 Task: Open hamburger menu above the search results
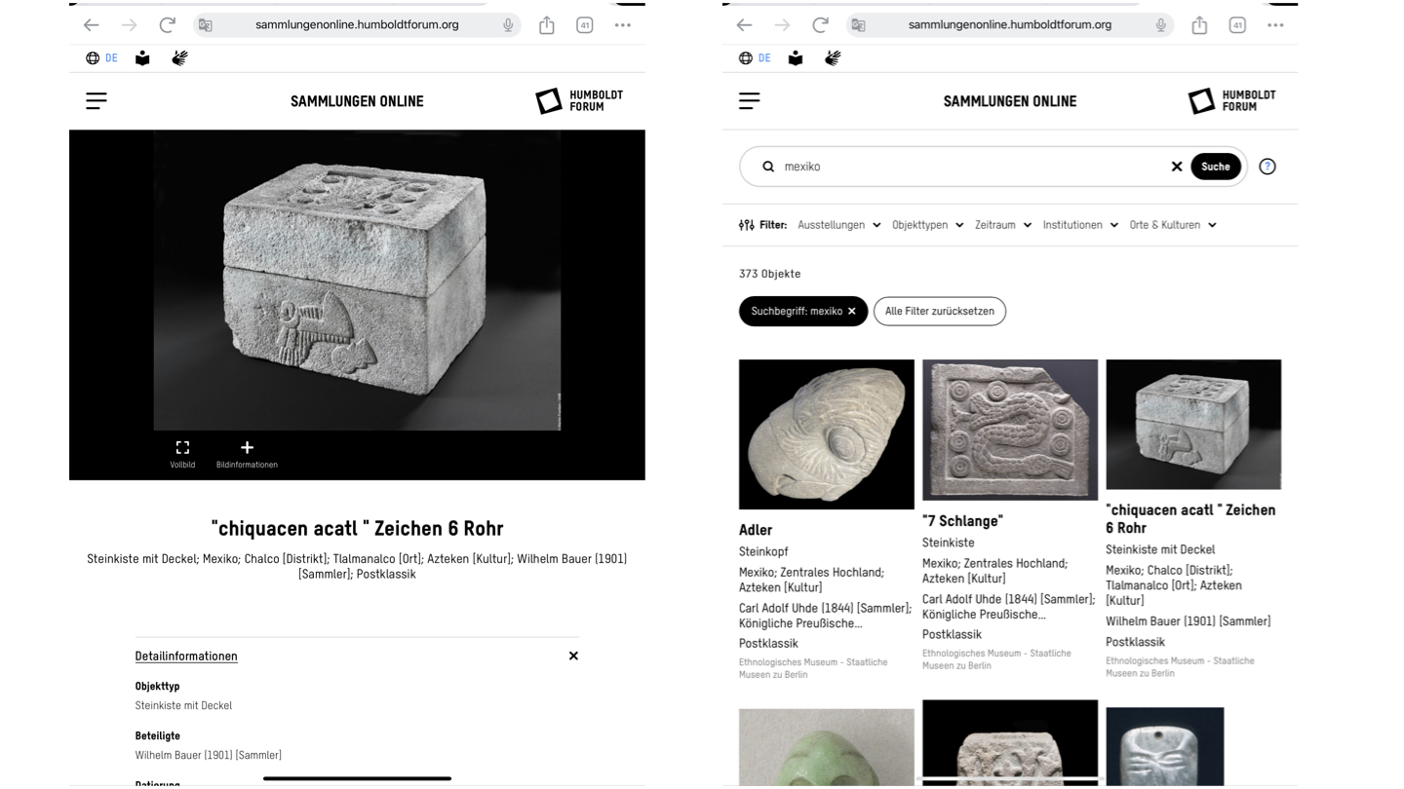[749, 100]
